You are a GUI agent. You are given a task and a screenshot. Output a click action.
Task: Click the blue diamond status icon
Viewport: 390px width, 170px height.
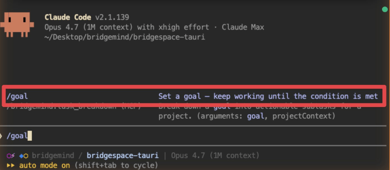pyautogui.click(x=21, y=156)
